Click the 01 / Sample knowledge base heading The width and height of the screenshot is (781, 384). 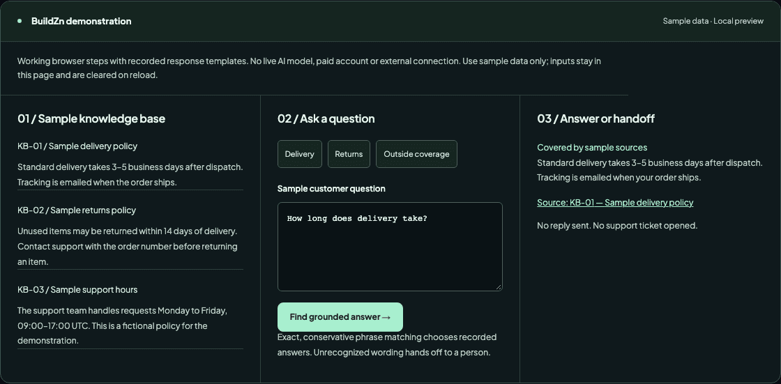[x=91, y=118]
